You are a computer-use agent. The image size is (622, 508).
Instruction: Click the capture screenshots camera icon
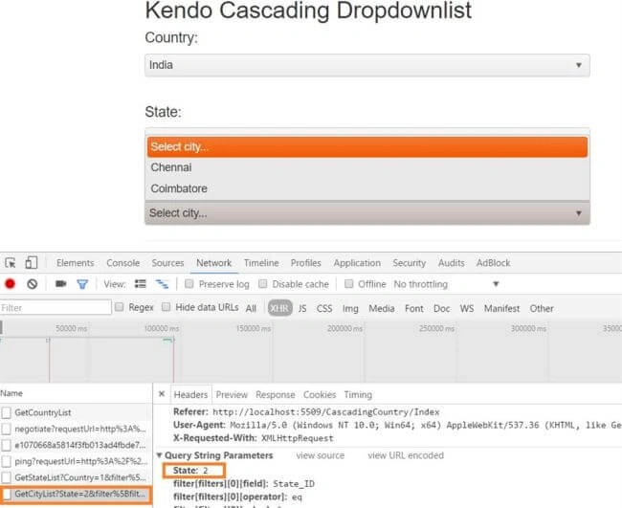(60, 283)
